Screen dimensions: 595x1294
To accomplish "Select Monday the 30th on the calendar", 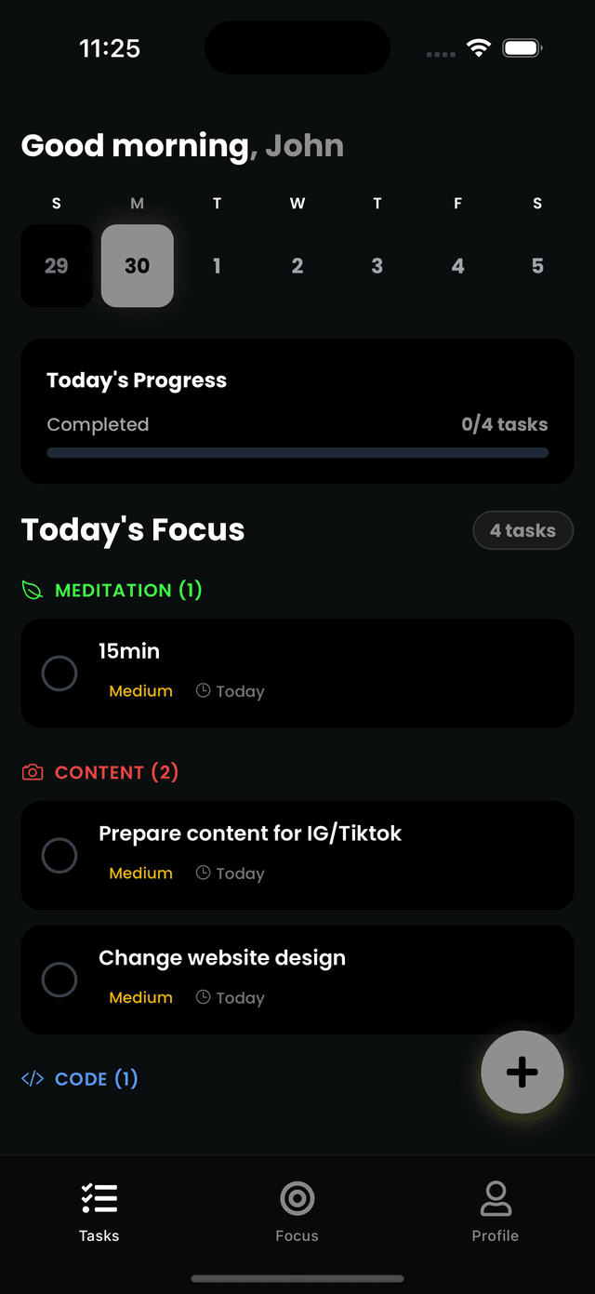I will point(137,265).
